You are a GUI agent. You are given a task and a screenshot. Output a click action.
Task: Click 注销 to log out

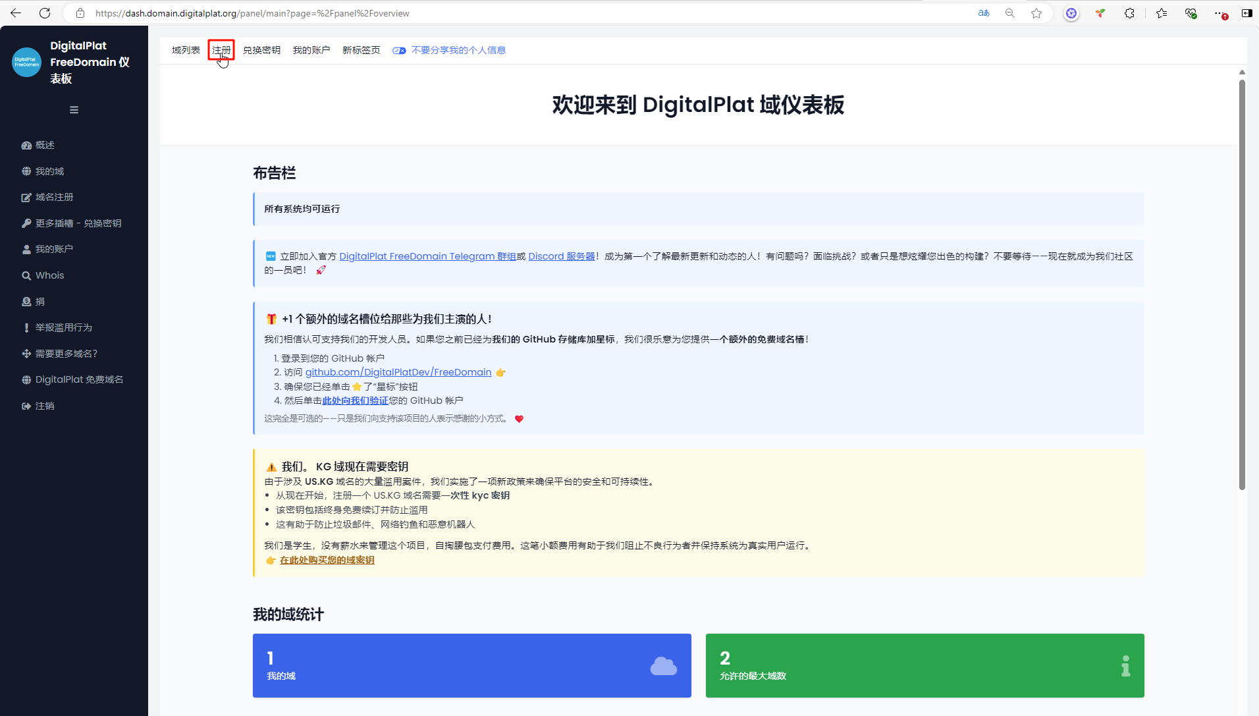coord(44,406)
